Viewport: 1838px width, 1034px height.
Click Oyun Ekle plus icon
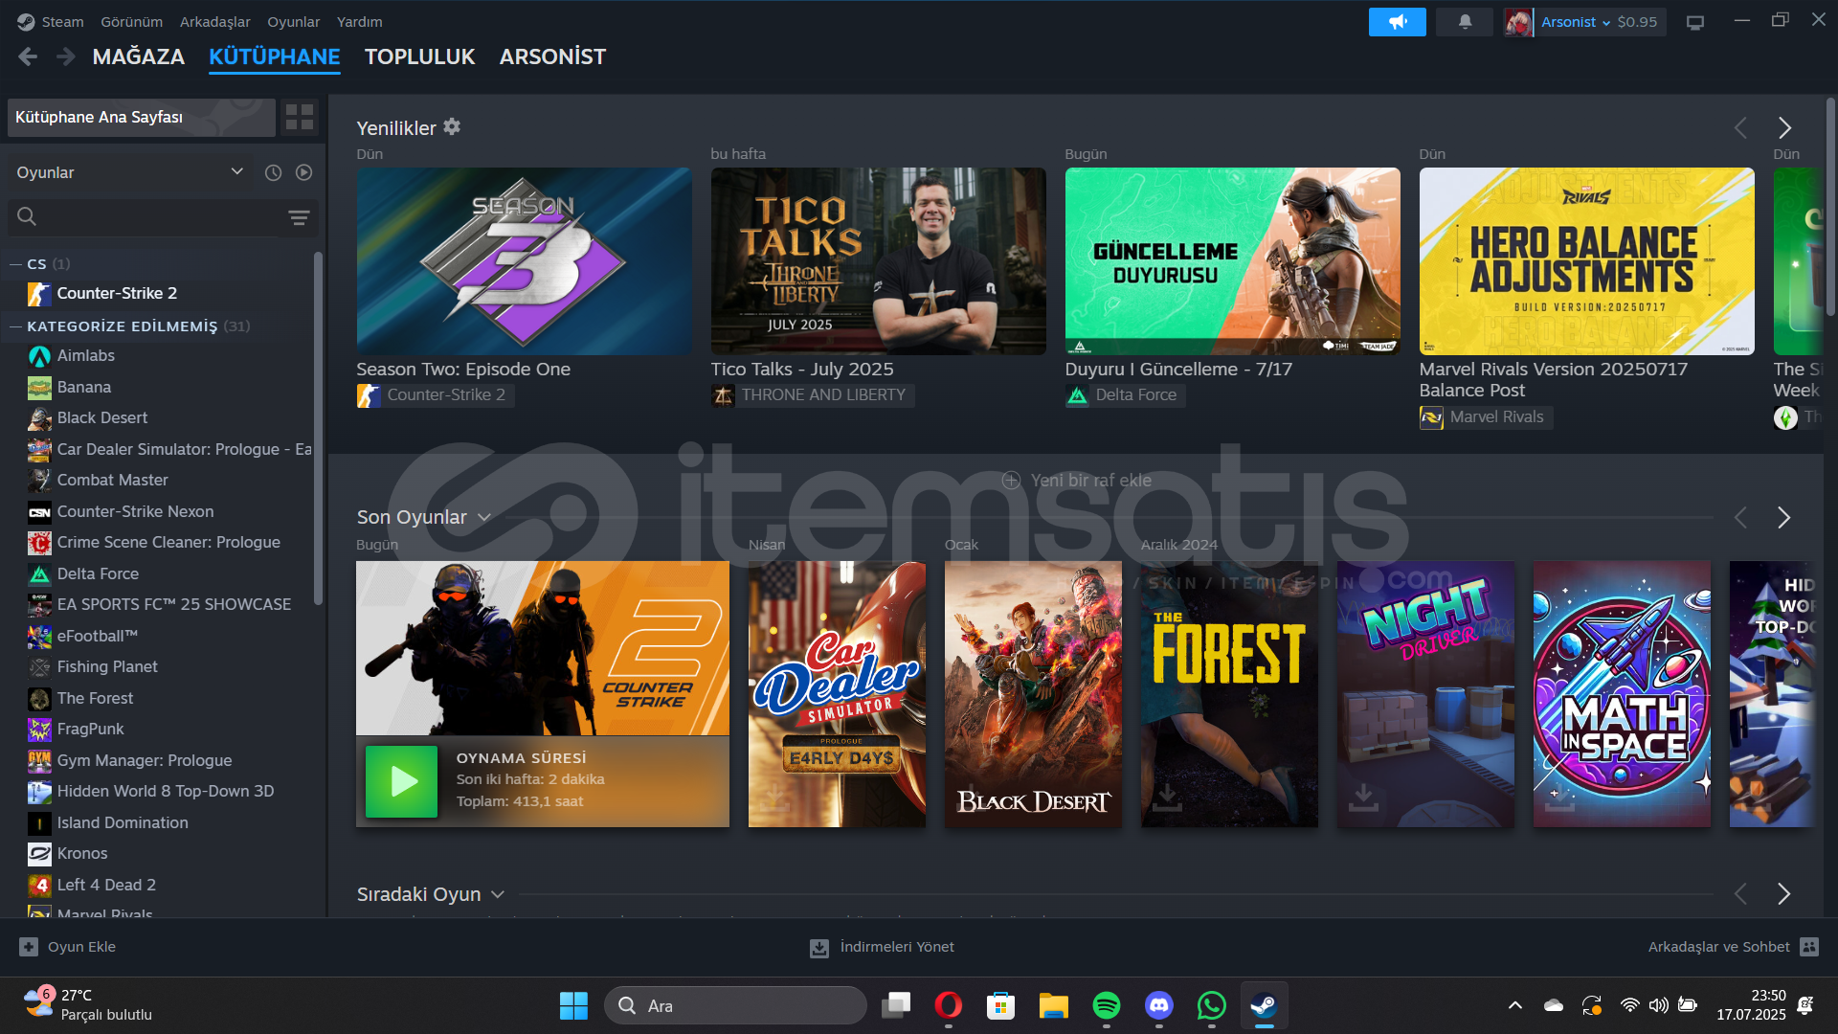(29, 947)
